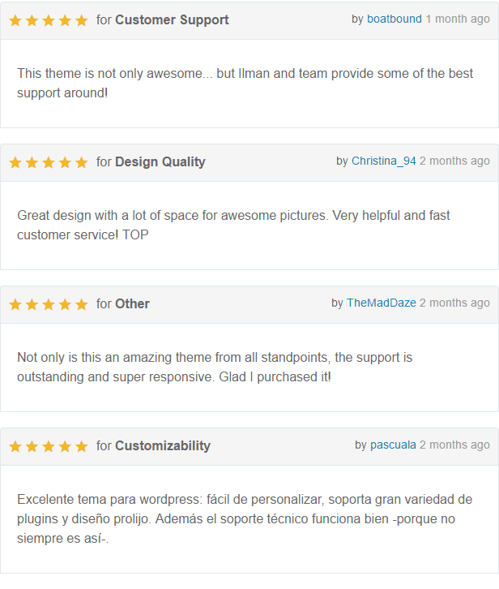Click the second star in the Other review
499x589 pixels.
pos(32,304)
